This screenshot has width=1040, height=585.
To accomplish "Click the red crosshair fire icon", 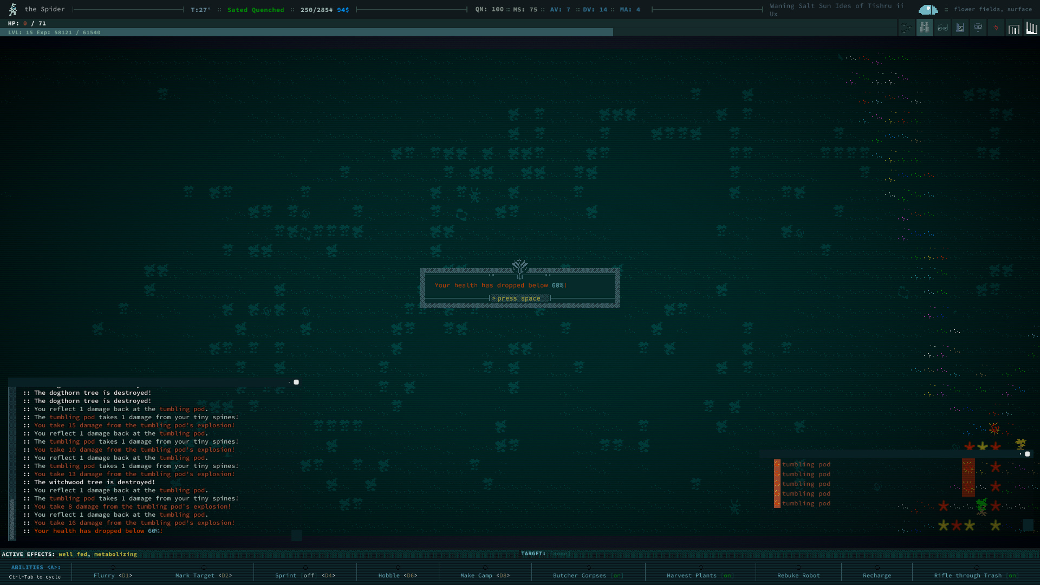I will pos(996,28).
